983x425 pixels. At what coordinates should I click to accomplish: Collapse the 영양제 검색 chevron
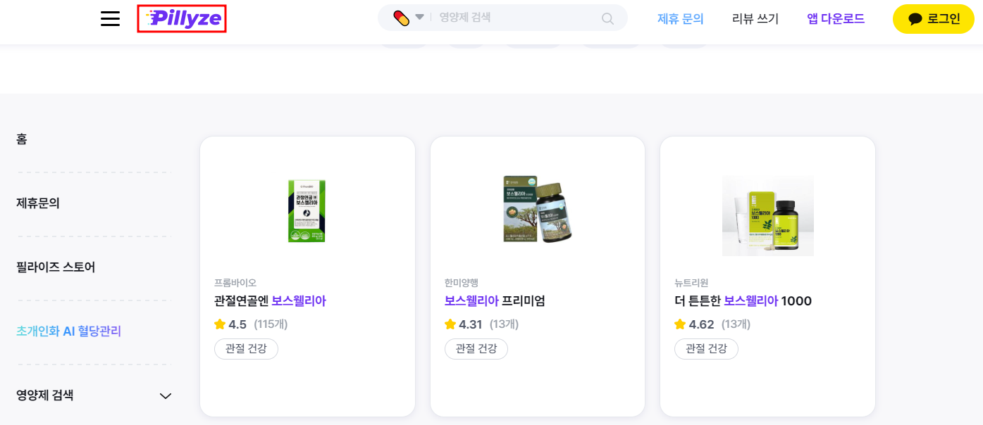[x=166, y=396]
